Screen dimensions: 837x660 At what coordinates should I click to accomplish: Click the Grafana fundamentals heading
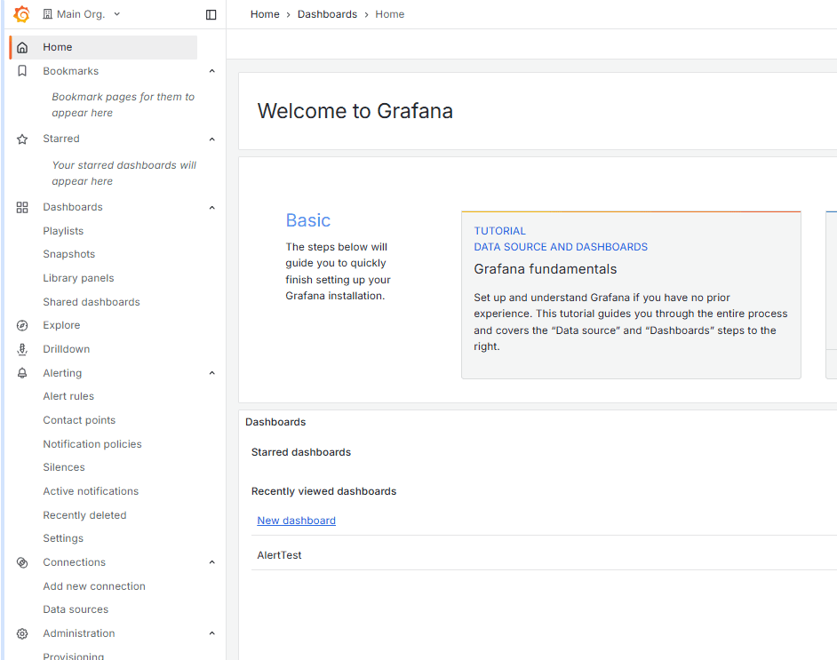(x=545, y=269)
